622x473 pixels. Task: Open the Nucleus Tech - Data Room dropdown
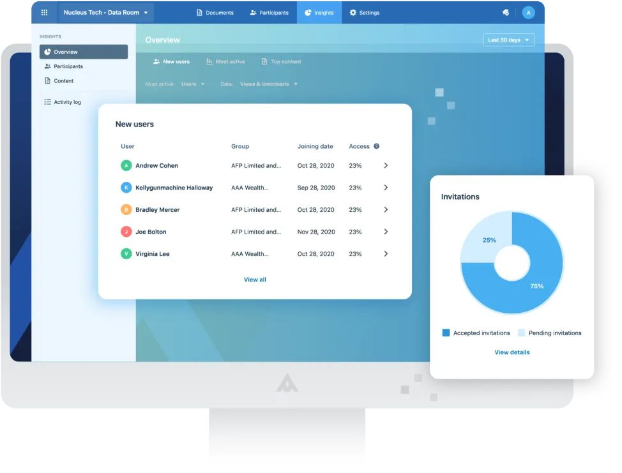tap(106, 12)
